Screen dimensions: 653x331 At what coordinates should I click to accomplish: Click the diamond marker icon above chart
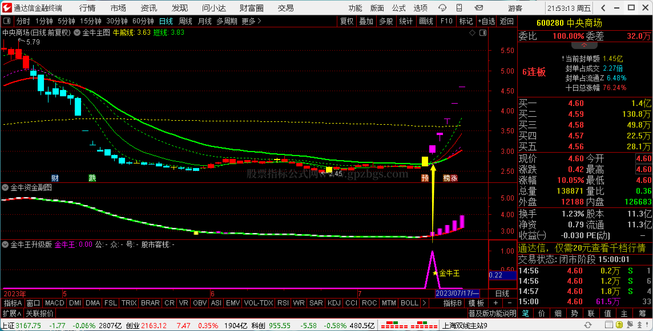point(472,33)
